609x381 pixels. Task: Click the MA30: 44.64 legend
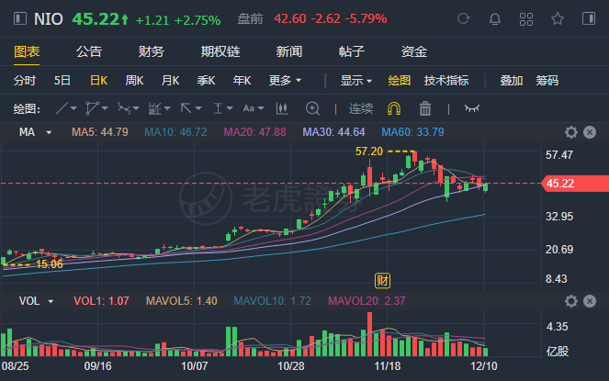coord(333,132)
